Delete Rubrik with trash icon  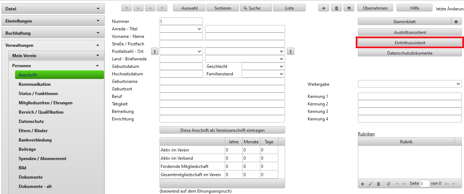[x=378, y=184]
